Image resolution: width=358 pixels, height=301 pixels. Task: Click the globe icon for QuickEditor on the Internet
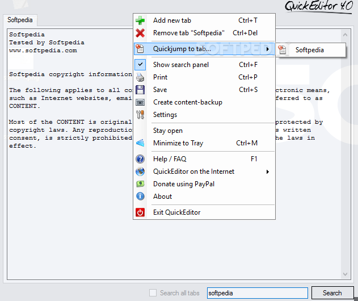pyautogui.click(x=140, y=172)
